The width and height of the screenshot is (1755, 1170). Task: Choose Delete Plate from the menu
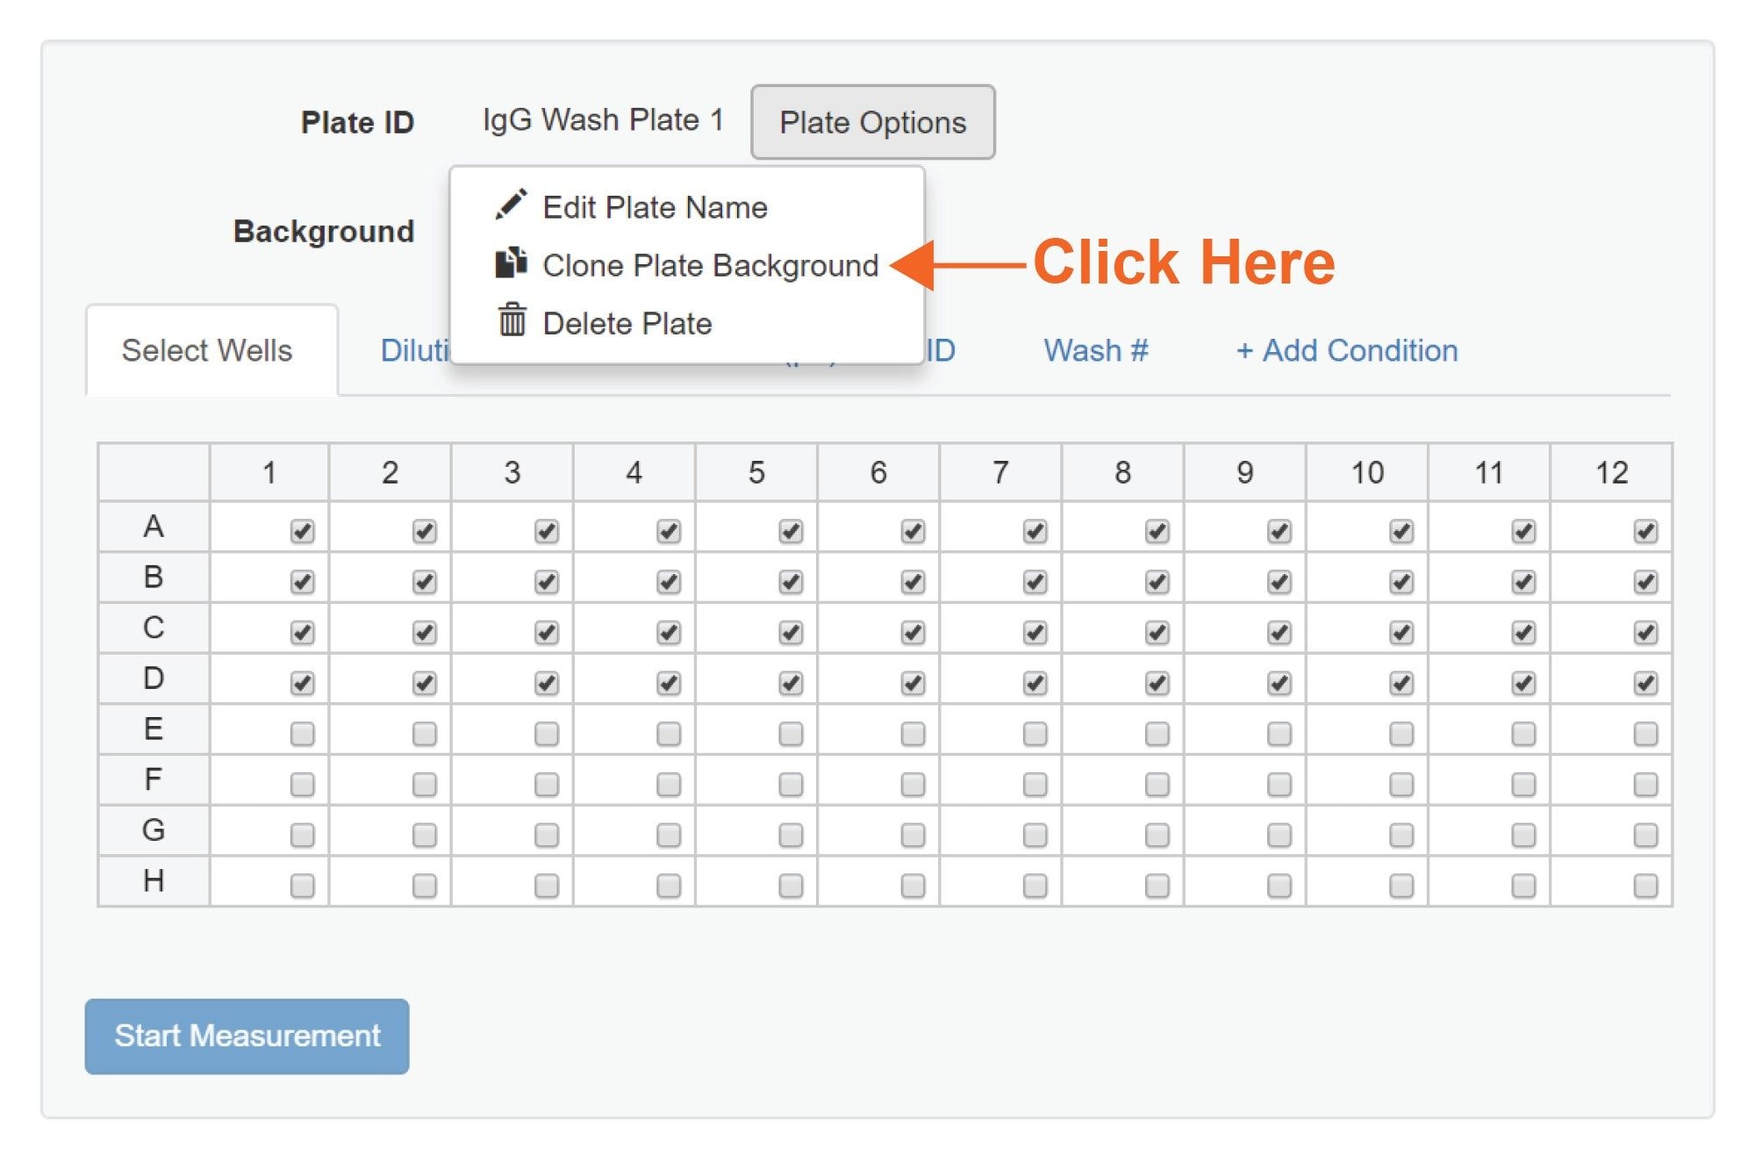tap(627, 322)
